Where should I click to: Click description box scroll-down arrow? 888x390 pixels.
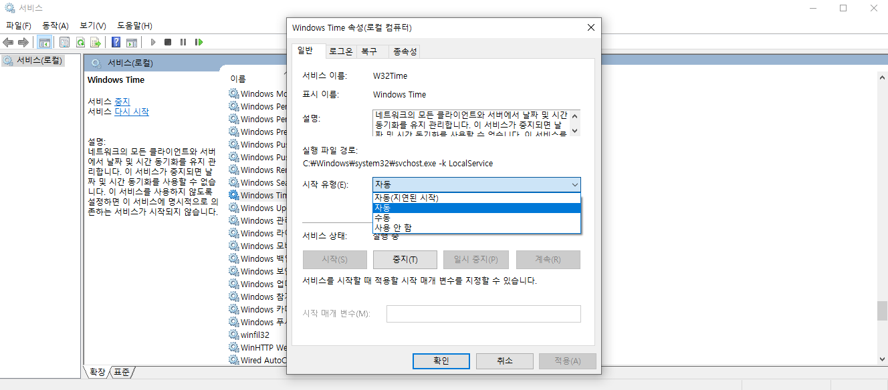pyautogui.click(x=574, y=130)
